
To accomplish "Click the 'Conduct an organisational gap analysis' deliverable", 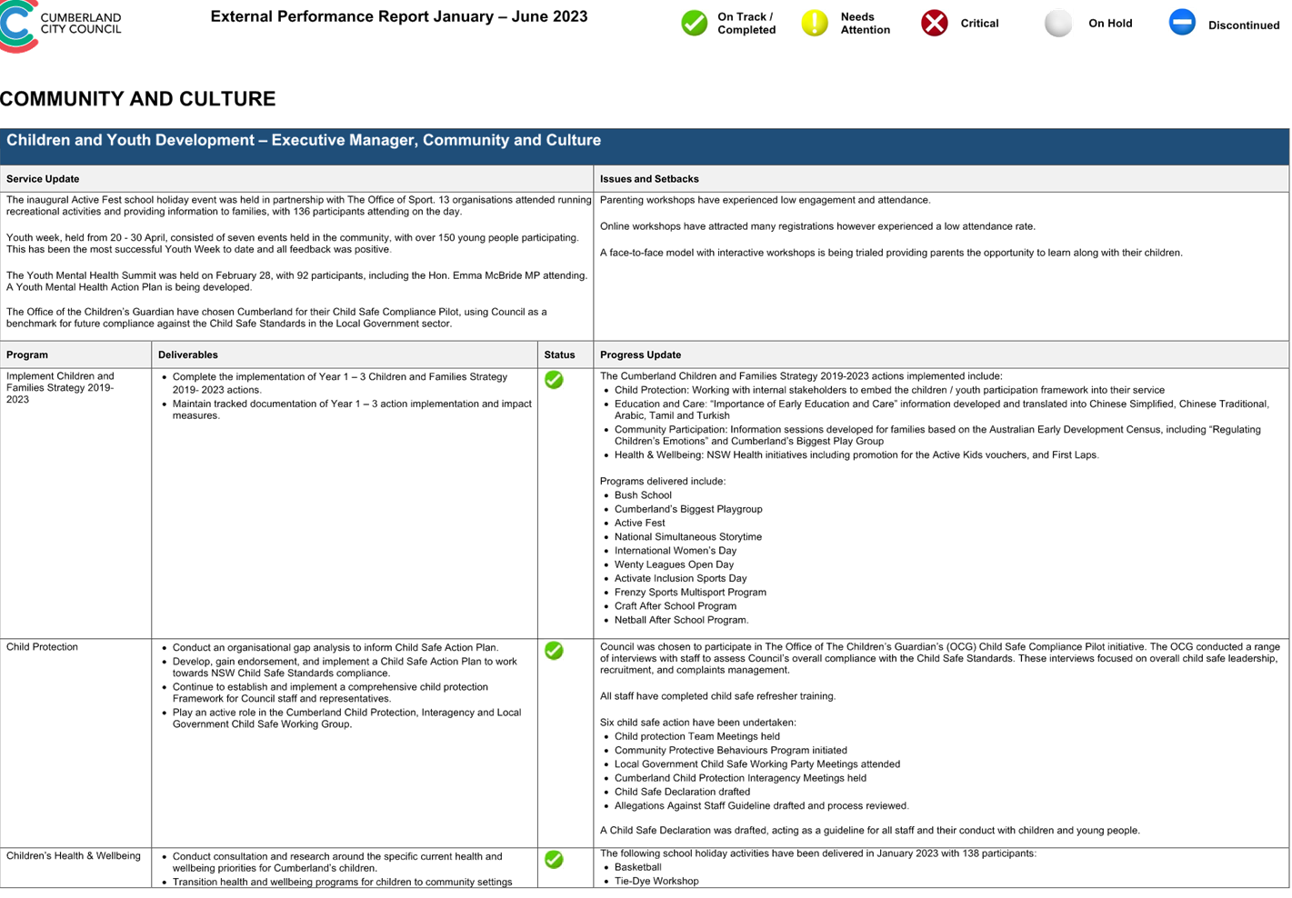I will click(336, 648).
